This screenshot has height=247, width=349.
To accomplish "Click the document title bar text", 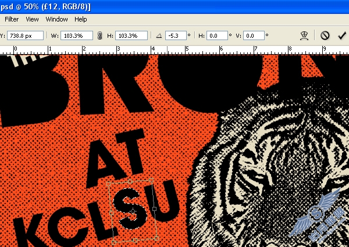I will tap(45, 6).
